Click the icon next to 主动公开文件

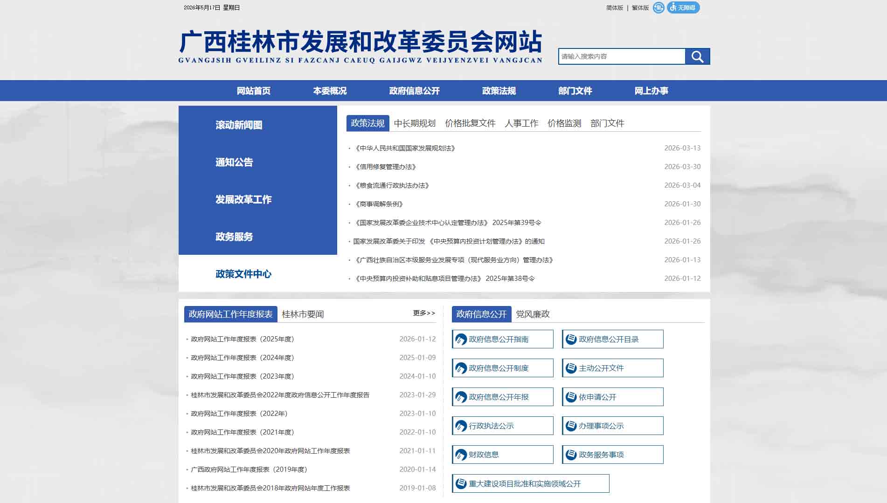point(571,368)
